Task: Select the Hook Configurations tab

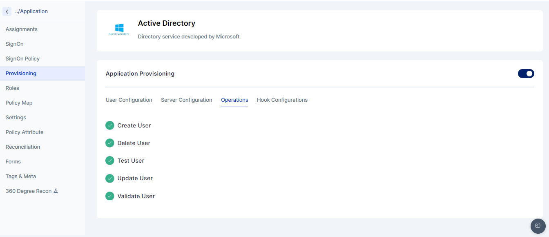Action: tap(282, 100)
